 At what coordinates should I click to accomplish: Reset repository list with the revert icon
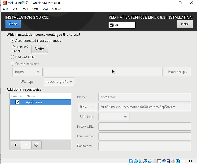click(36, 145)
